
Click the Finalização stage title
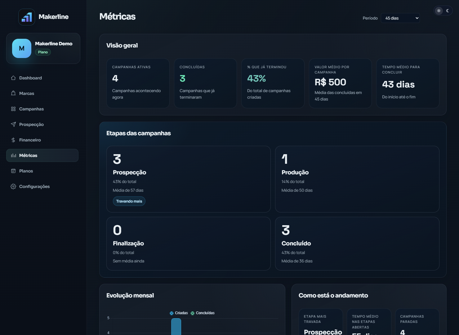coord(128,243)
